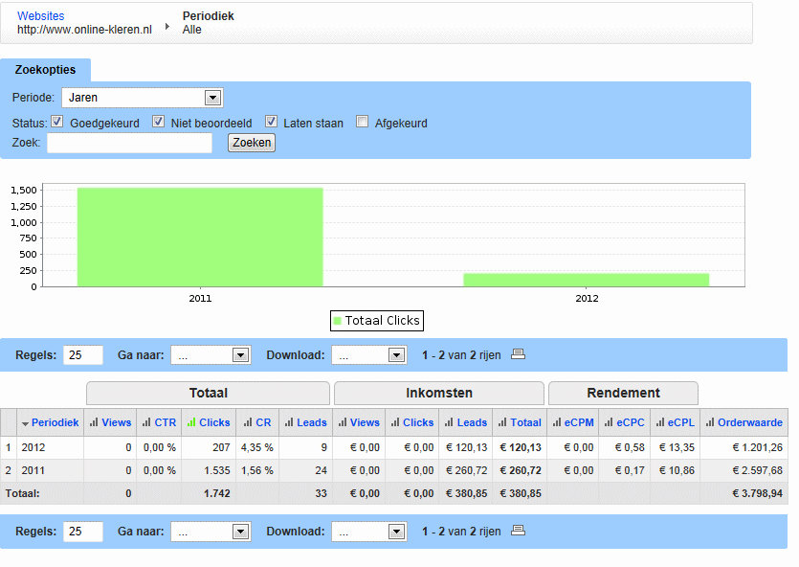Screen dimensions: 799x567
Task: Click the sort arrow beside Periodiek
Action: point(25,423)
